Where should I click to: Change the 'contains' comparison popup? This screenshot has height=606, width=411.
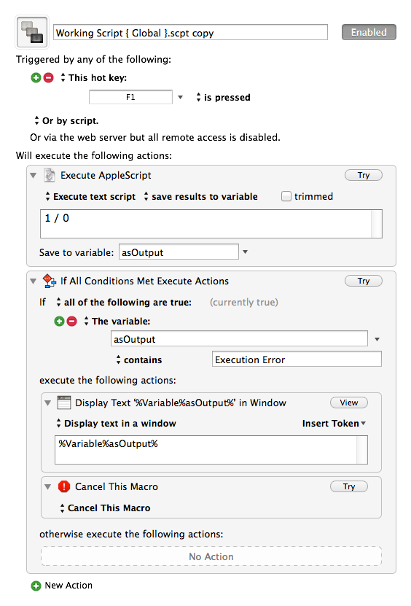click(139, 360)
